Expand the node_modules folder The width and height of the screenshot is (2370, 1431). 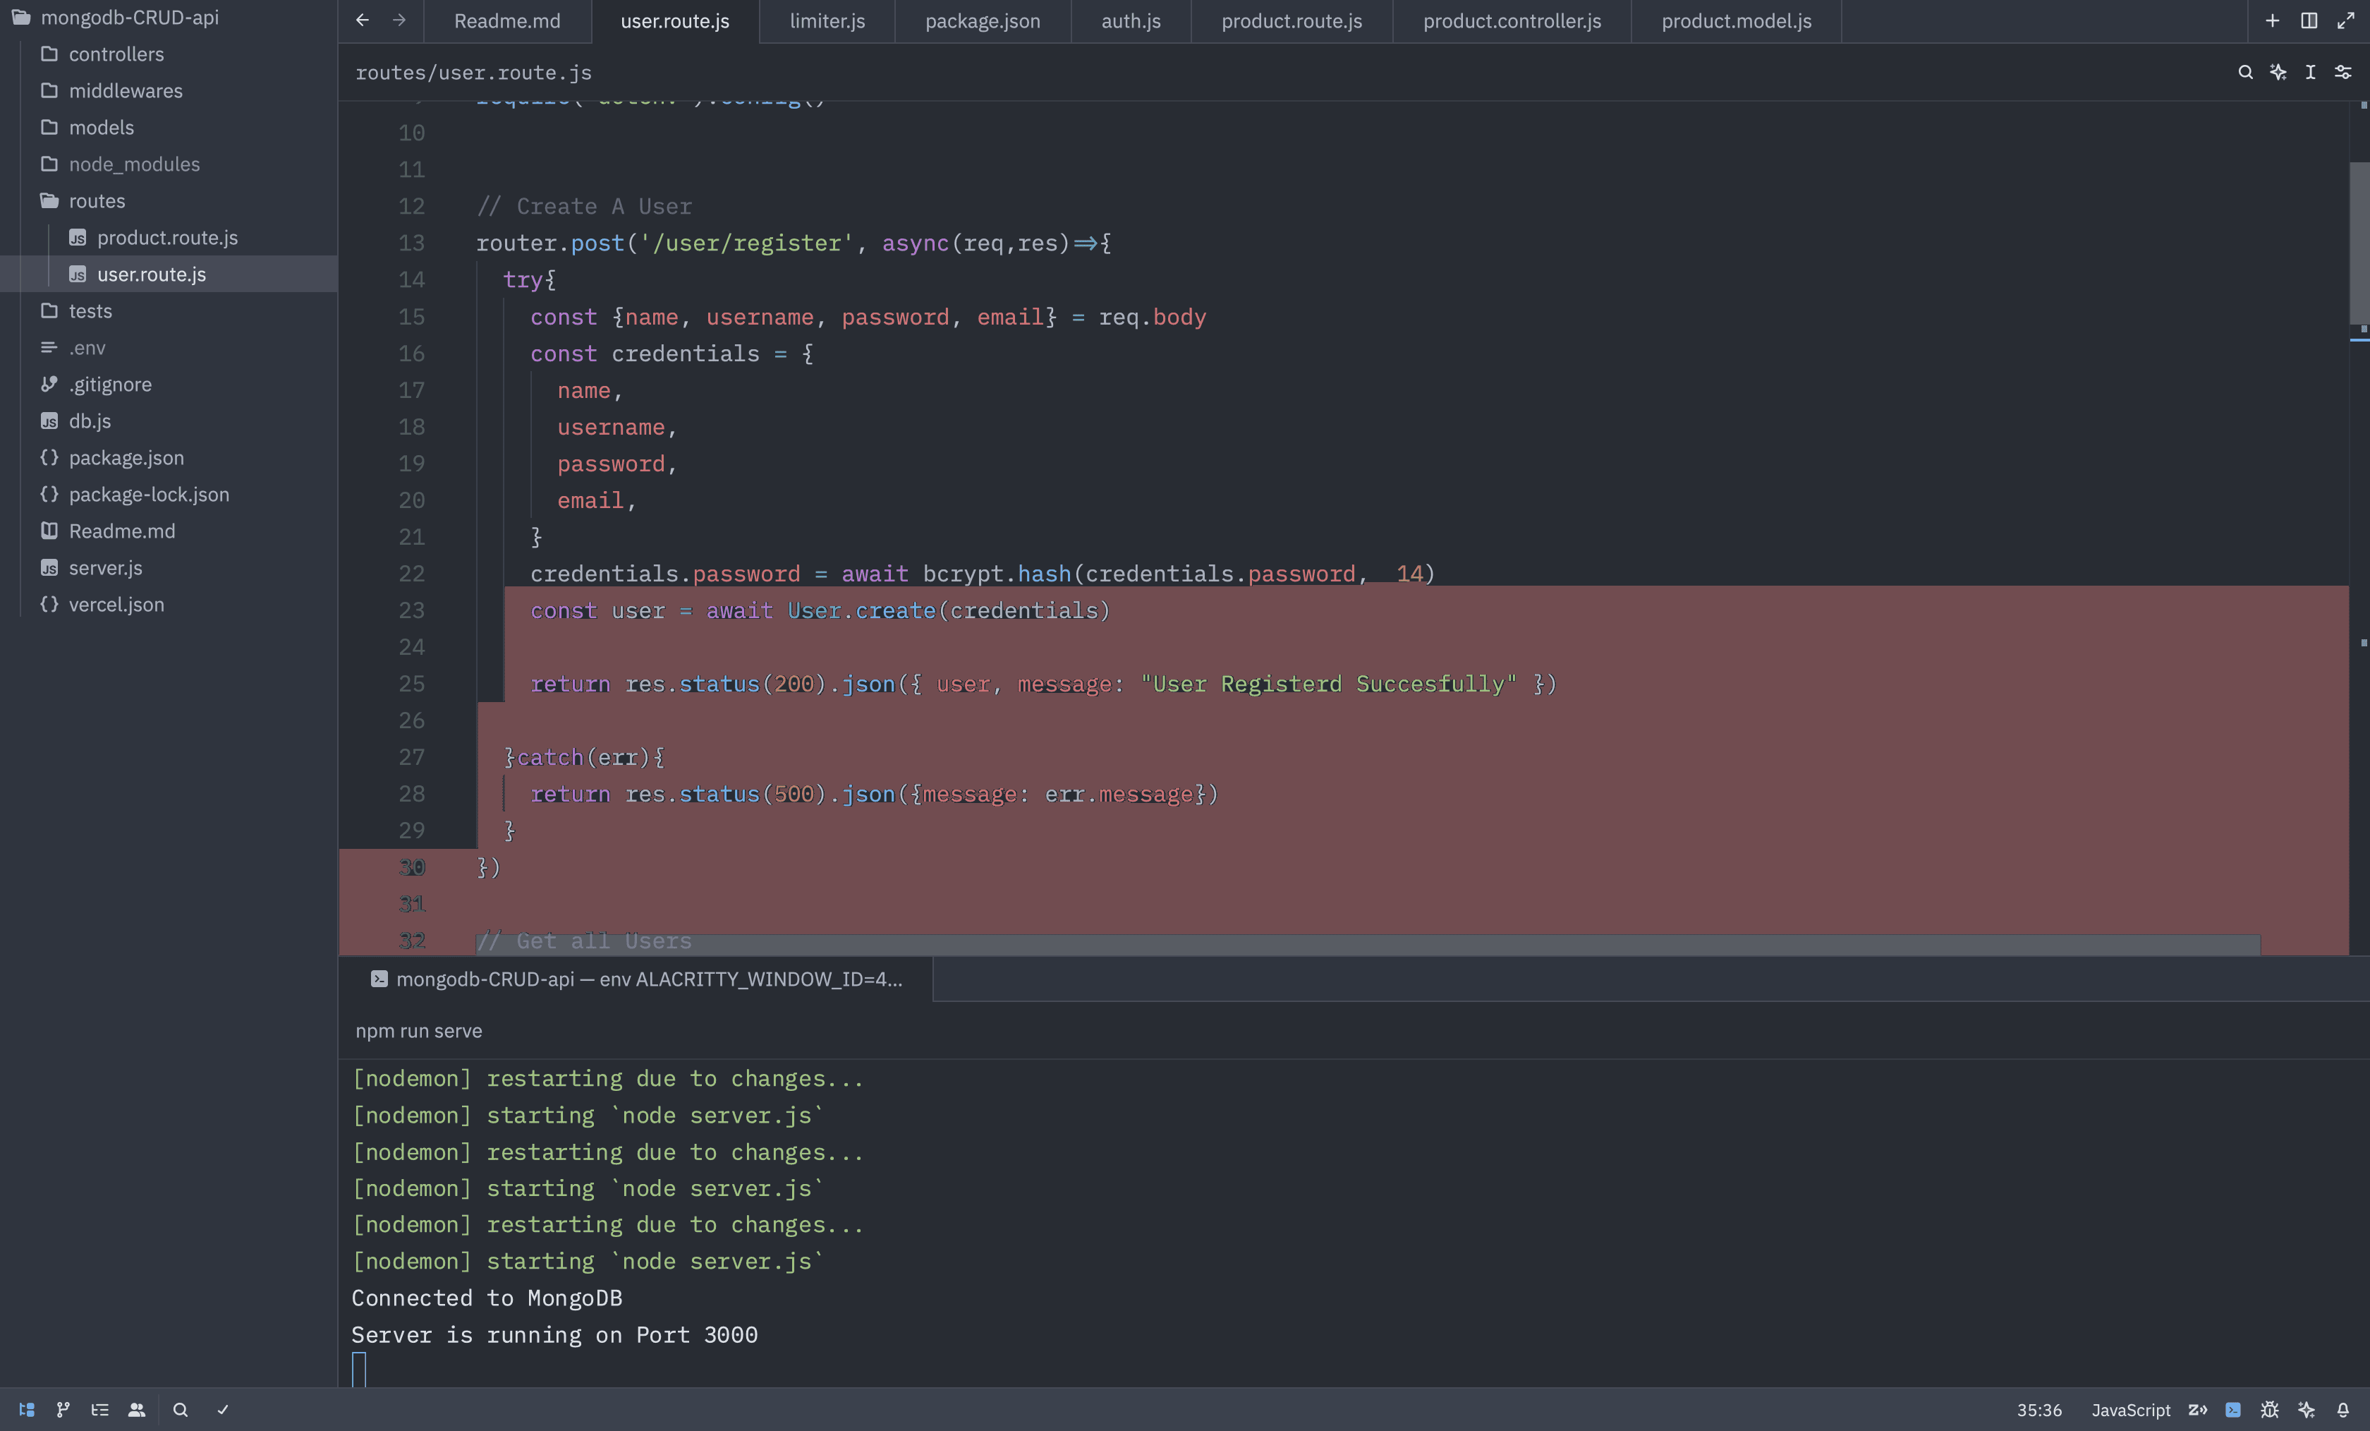click(169, 164)
